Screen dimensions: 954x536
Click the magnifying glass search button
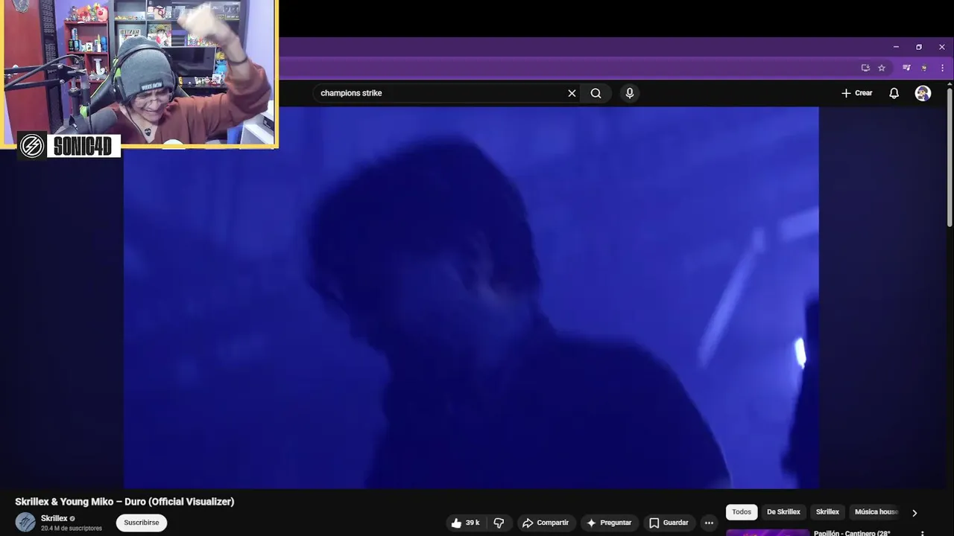coord(596,93)
